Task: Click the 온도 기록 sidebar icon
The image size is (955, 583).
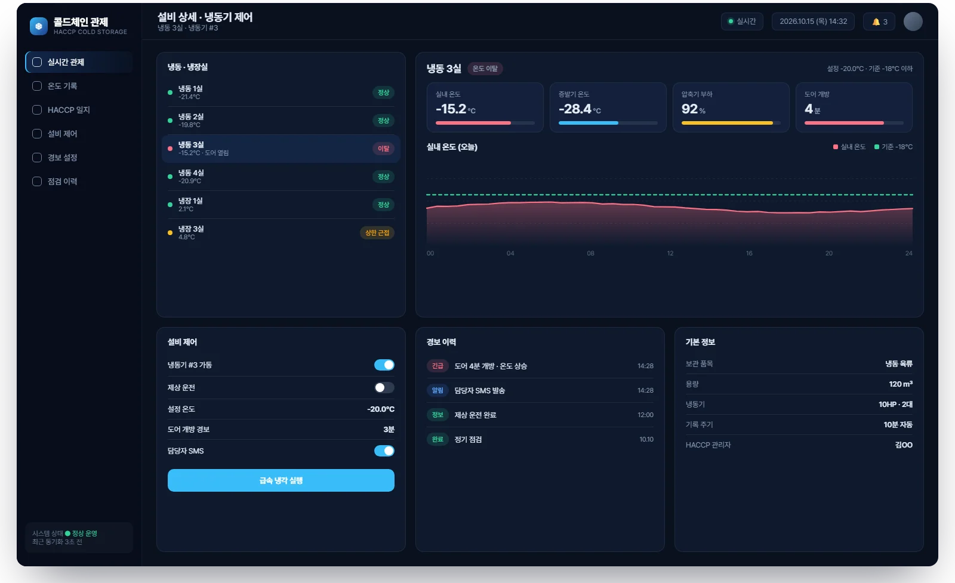Action: (37, 86)
